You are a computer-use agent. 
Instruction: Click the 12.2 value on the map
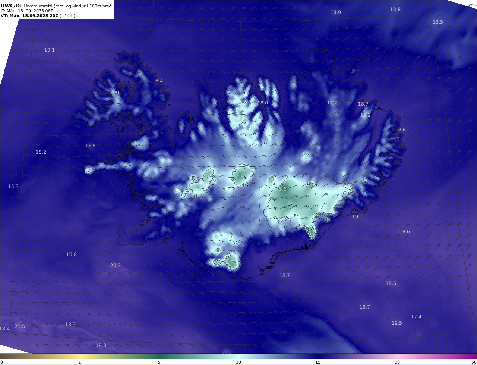(x=332, y=103)
